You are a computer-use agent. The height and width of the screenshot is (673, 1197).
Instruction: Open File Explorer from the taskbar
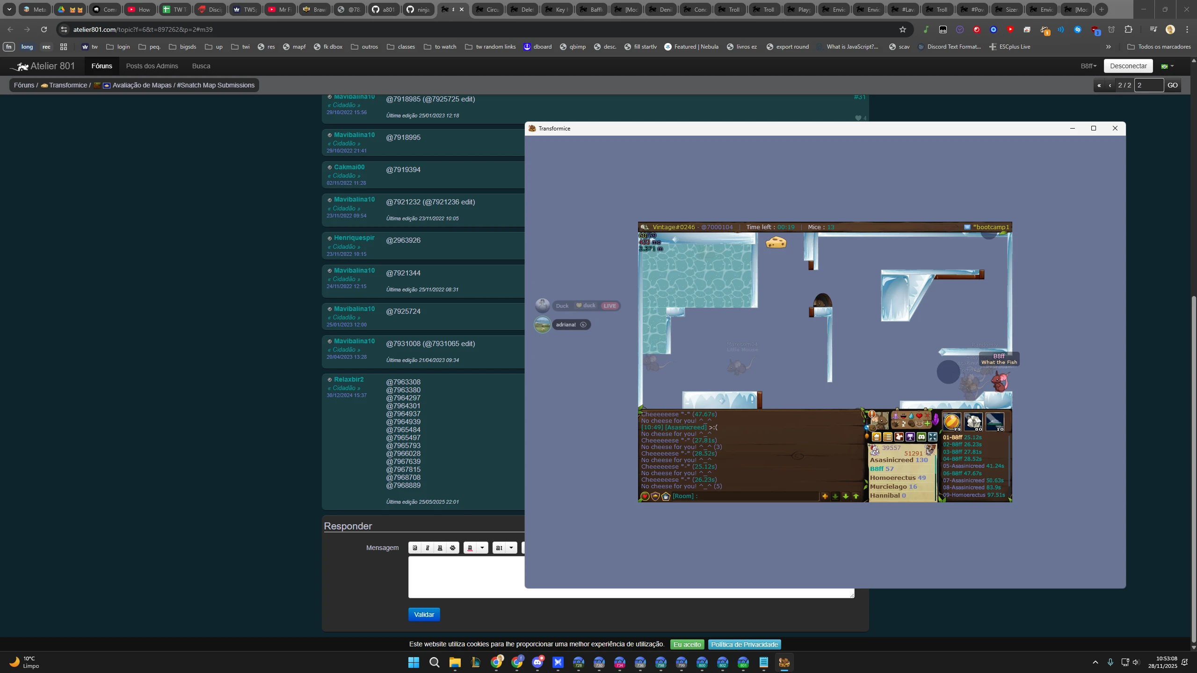(x=455, y=662)
